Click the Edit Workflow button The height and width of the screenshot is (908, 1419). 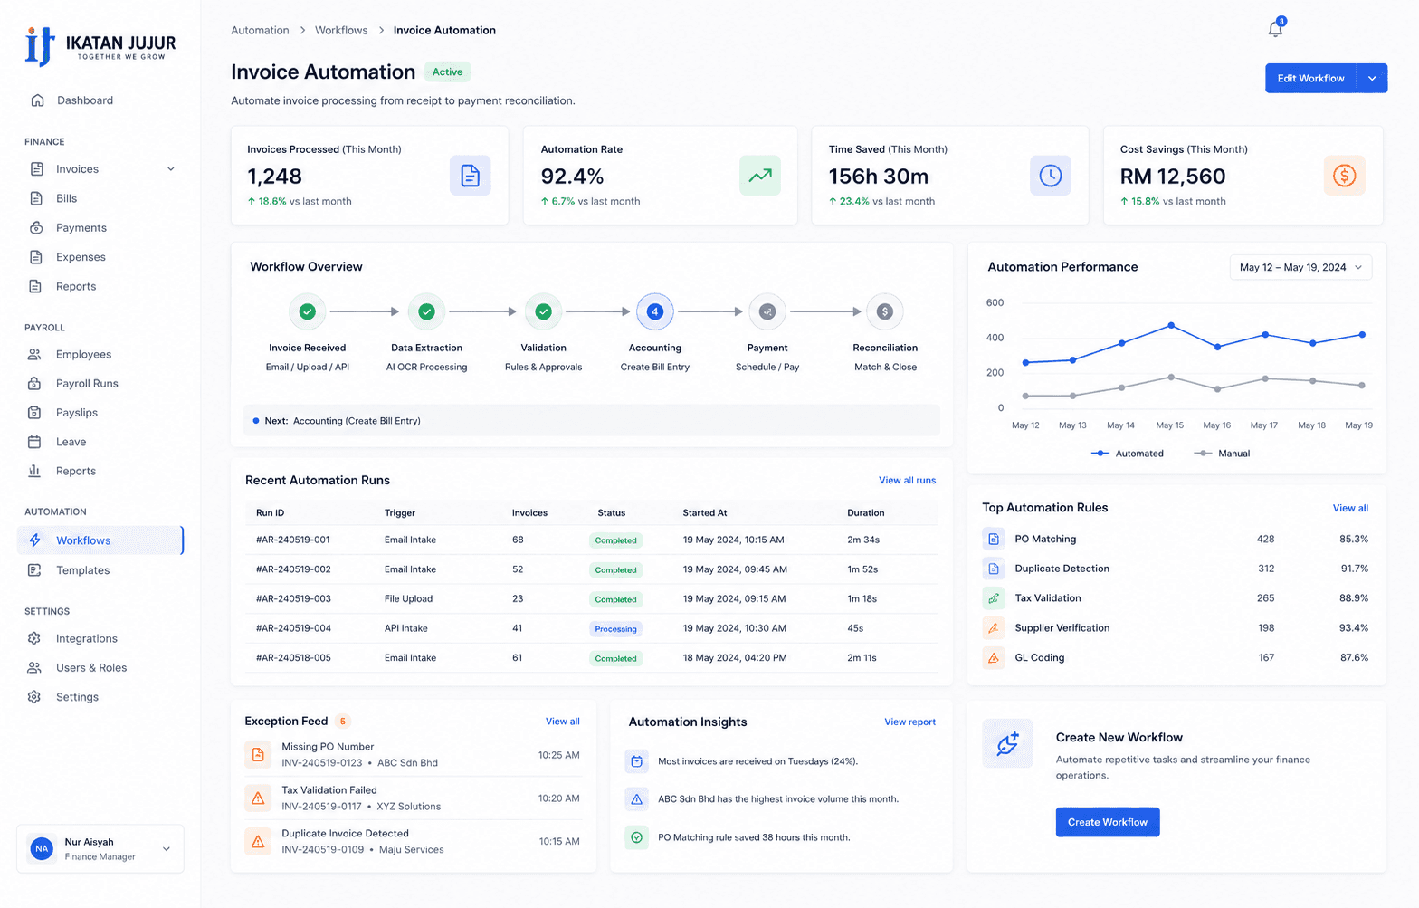(1310, 78)
